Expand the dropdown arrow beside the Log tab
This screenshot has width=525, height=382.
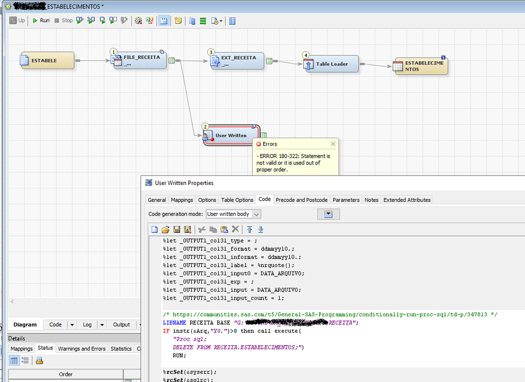(x=102, y=325)
